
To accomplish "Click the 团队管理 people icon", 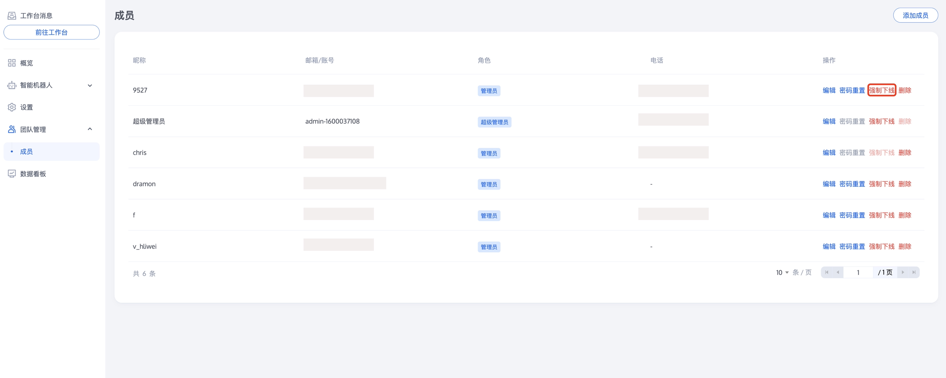I will [12, 129].
